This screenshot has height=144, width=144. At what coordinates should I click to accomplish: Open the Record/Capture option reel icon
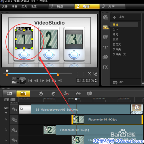(66, 93)
